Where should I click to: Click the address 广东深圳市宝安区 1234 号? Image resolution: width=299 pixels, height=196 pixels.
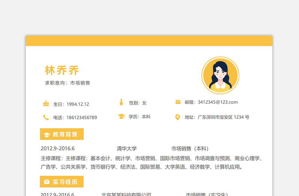[x=224, y=117]
